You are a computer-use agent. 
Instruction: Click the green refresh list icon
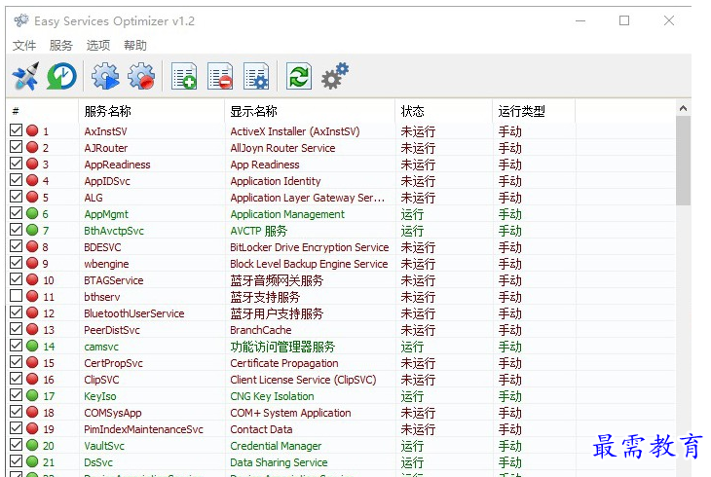pos(299,77)
